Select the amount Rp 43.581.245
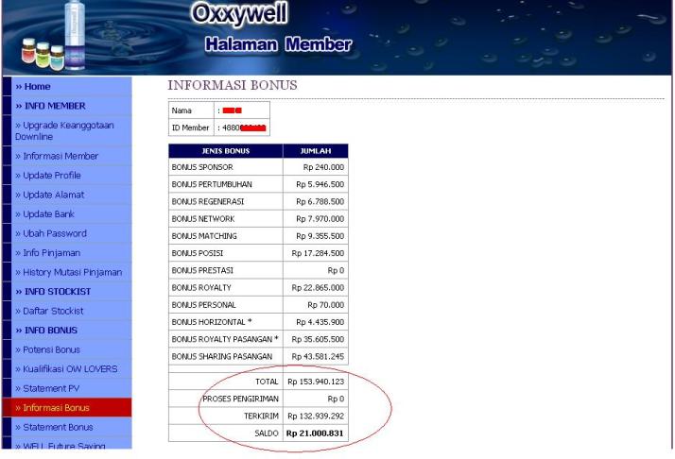 click(x=319, y=356)
